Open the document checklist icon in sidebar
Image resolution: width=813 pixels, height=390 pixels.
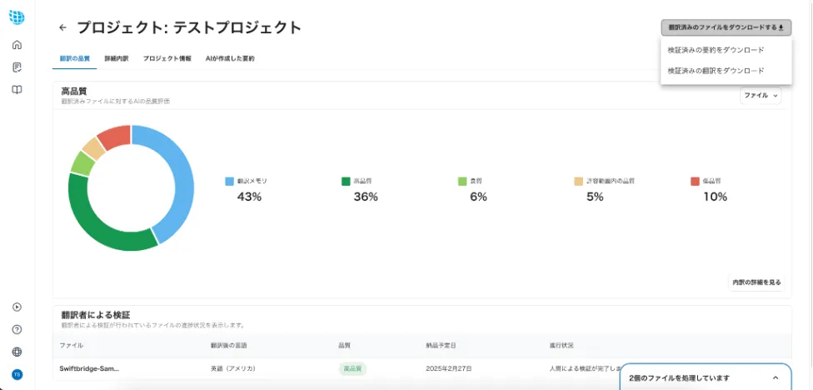click(17, 67)
